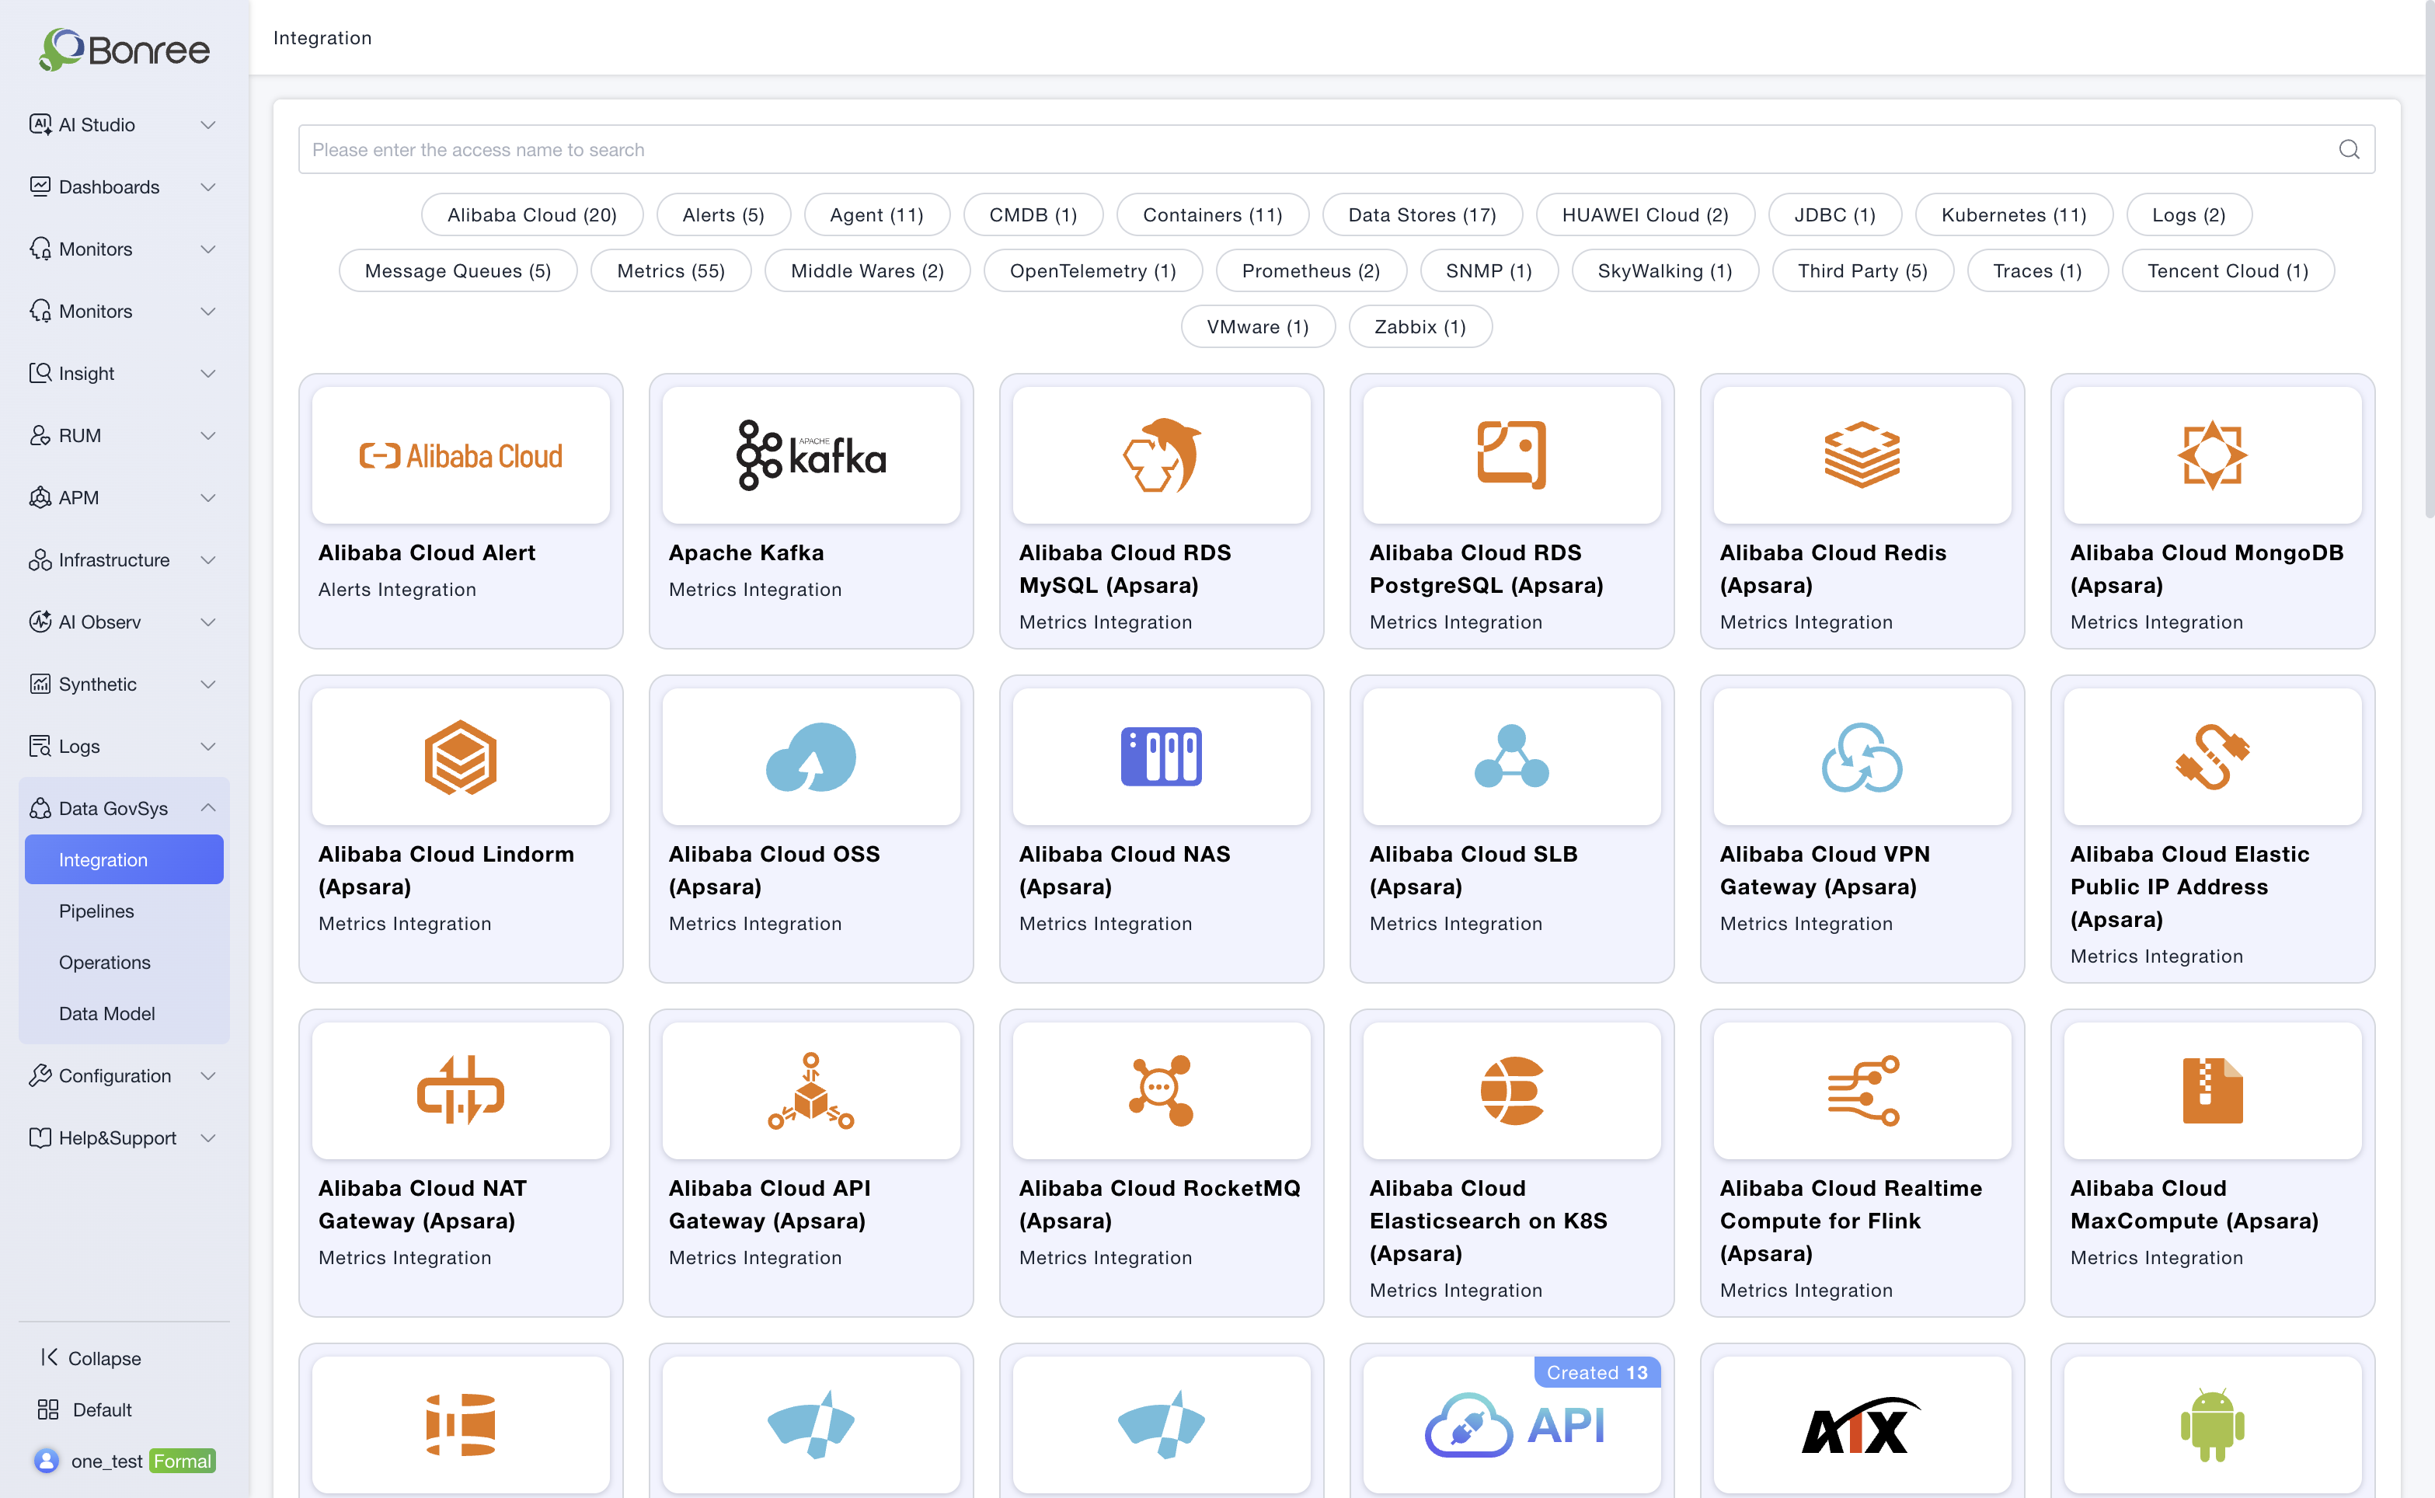Click the Bonree logo
The width and height of the screenshot is (2435, 1498).
coord(124,48)
